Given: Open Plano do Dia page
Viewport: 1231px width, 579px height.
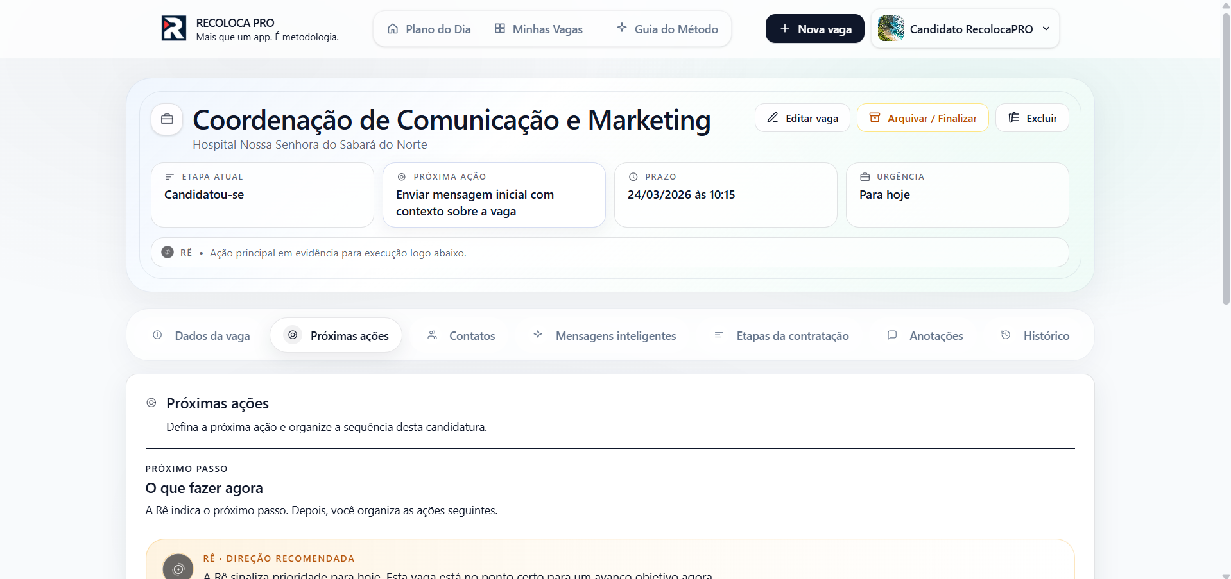Looking at the screenshot, I should coord(429,29).
